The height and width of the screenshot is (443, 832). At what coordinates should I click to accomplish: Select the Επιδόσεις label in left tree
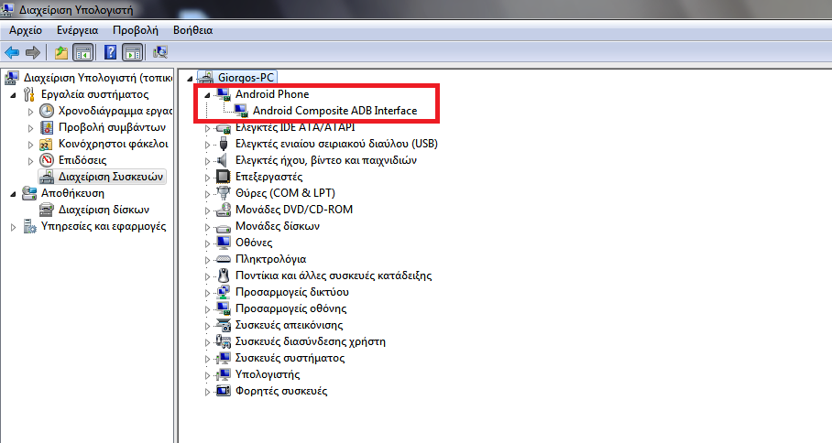coord(82,160)
